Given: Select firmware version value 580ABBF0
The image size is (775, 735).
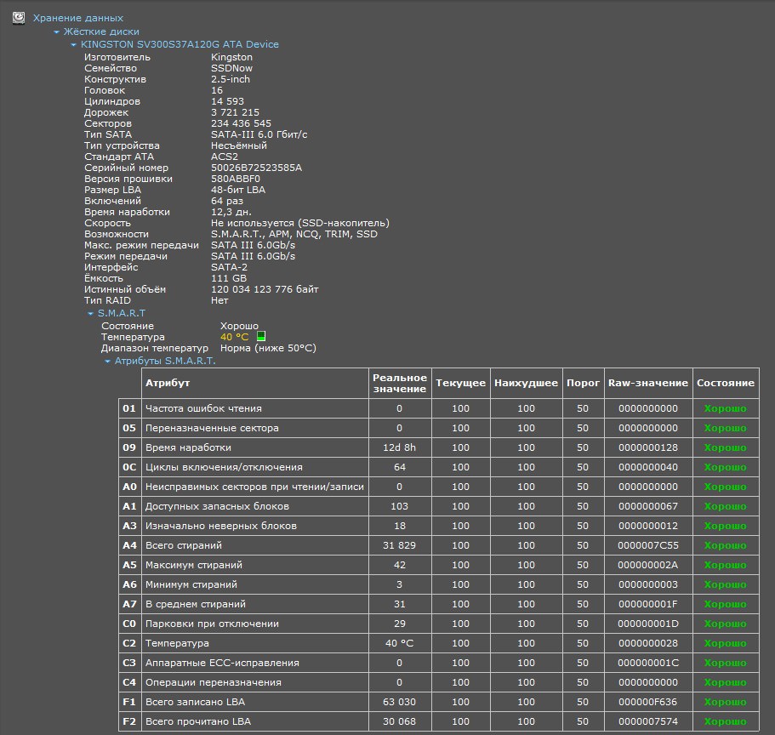Looking at the screenshot, I should [x=236, y=179].
